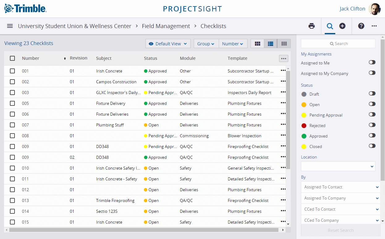
Task: Click the Checklists breadcrumb
Action: 213,26
